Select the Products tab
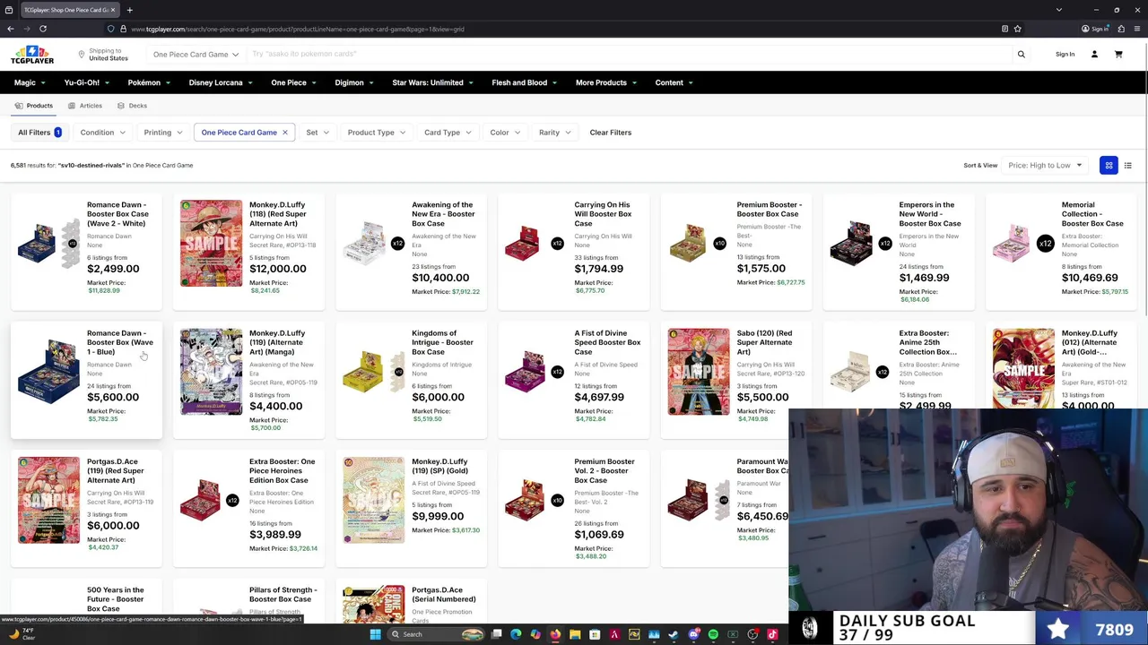This screenshot has width=1148, height=645. click(x=34, y=106)
